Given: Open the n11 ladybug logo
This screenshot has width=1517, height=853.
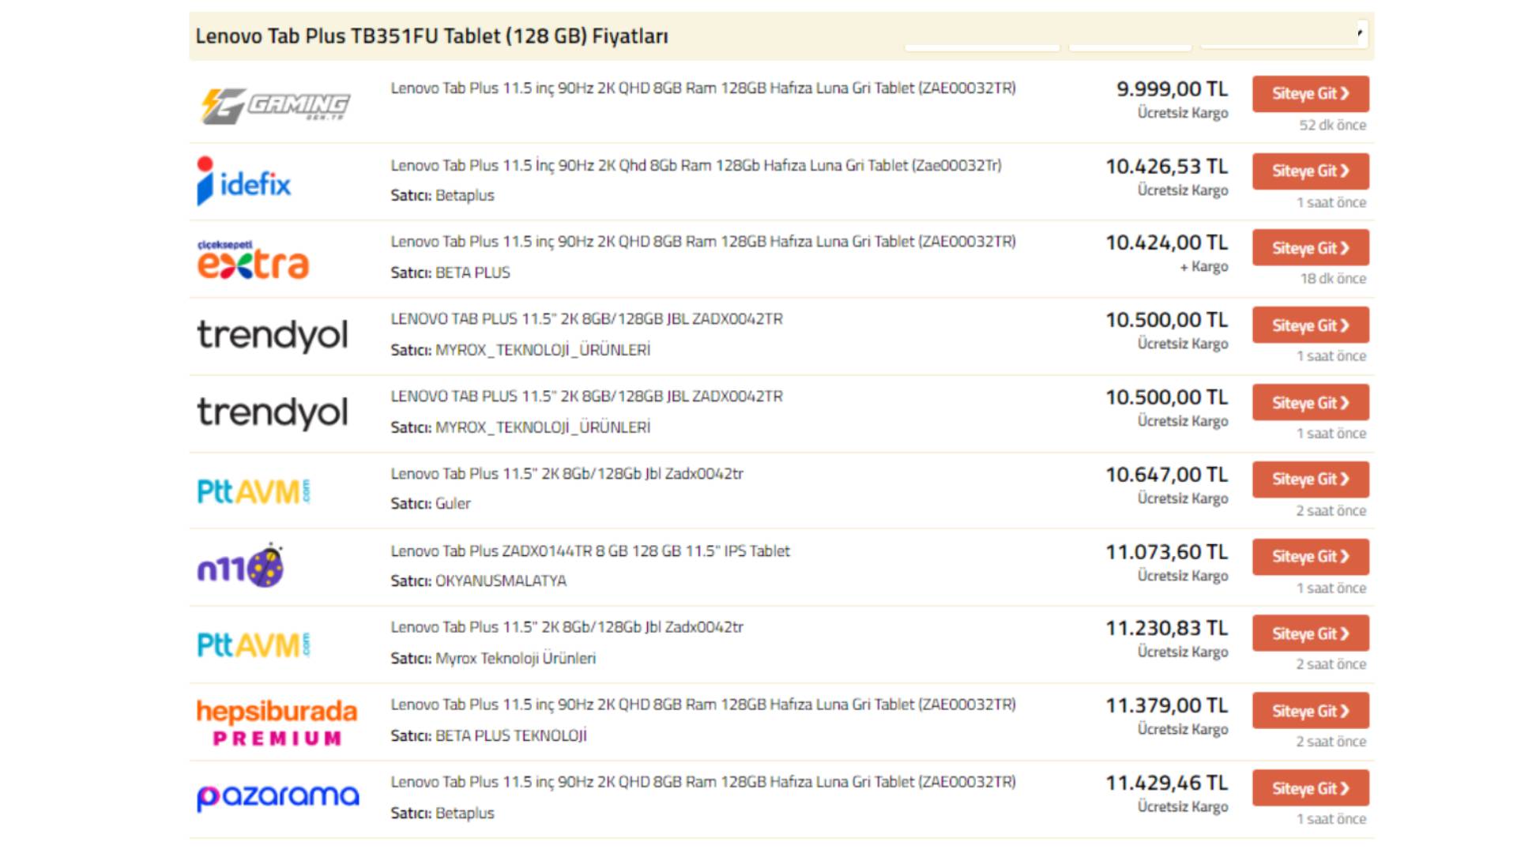Looking at the screenshot, I should click(x=240, y=566).
